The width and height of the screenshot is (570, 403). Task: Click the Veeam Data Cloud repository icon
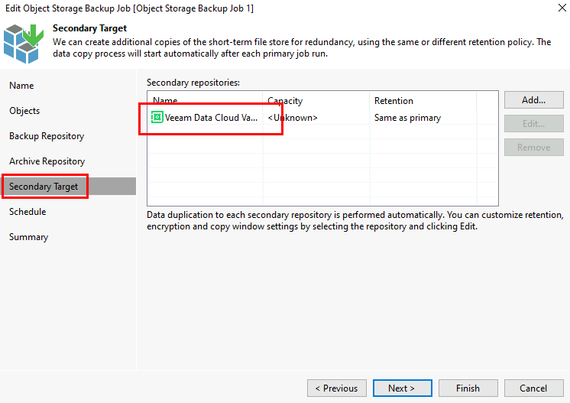click(157, 117)
